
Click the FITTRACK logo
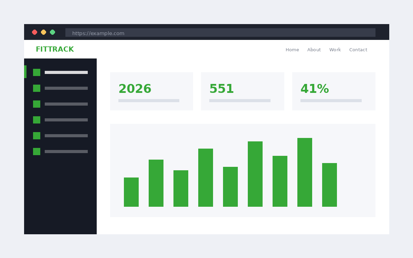pos(55,49)
